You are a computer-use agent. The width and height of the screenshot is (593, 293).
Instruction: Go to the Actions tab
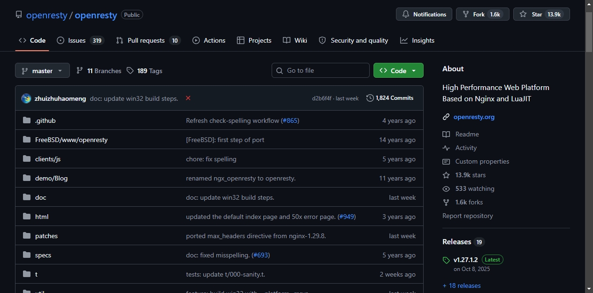point(209,40)
